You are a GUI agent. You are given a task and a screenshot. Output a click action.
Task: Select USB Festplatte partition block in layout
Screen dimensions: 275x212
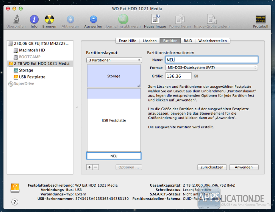pos(114,120)
